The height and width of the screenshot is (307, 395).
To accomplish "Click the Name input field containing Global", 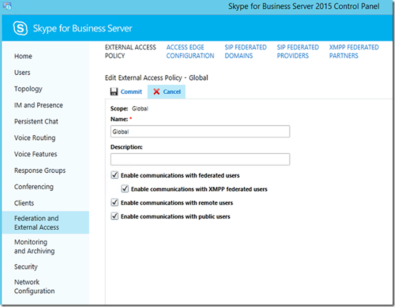I will pos(200,131).
